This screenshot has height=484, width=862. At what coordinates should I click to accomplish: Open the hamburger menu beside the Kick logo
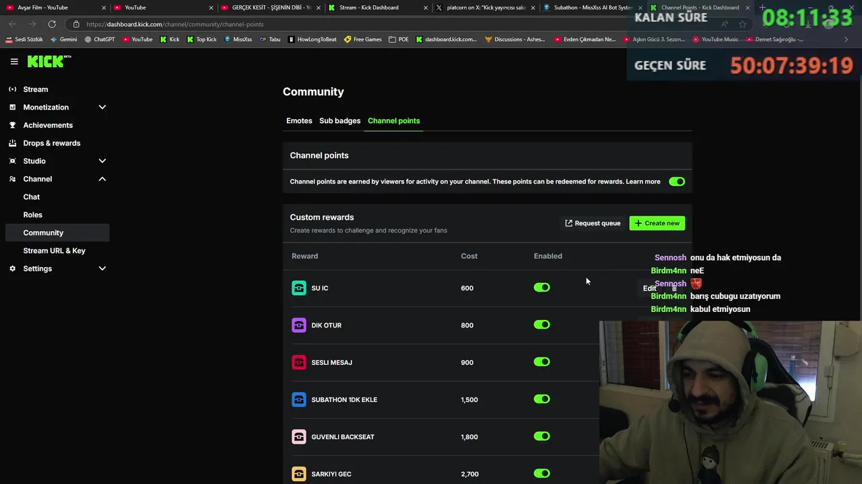(14, 61)
